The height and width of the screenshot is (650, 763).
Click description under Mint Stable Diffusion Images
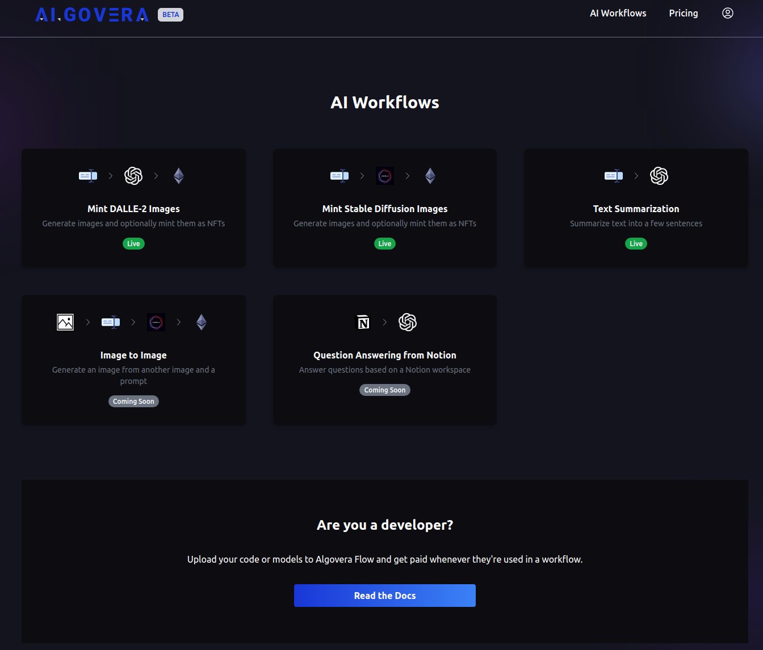click(385, 223)
